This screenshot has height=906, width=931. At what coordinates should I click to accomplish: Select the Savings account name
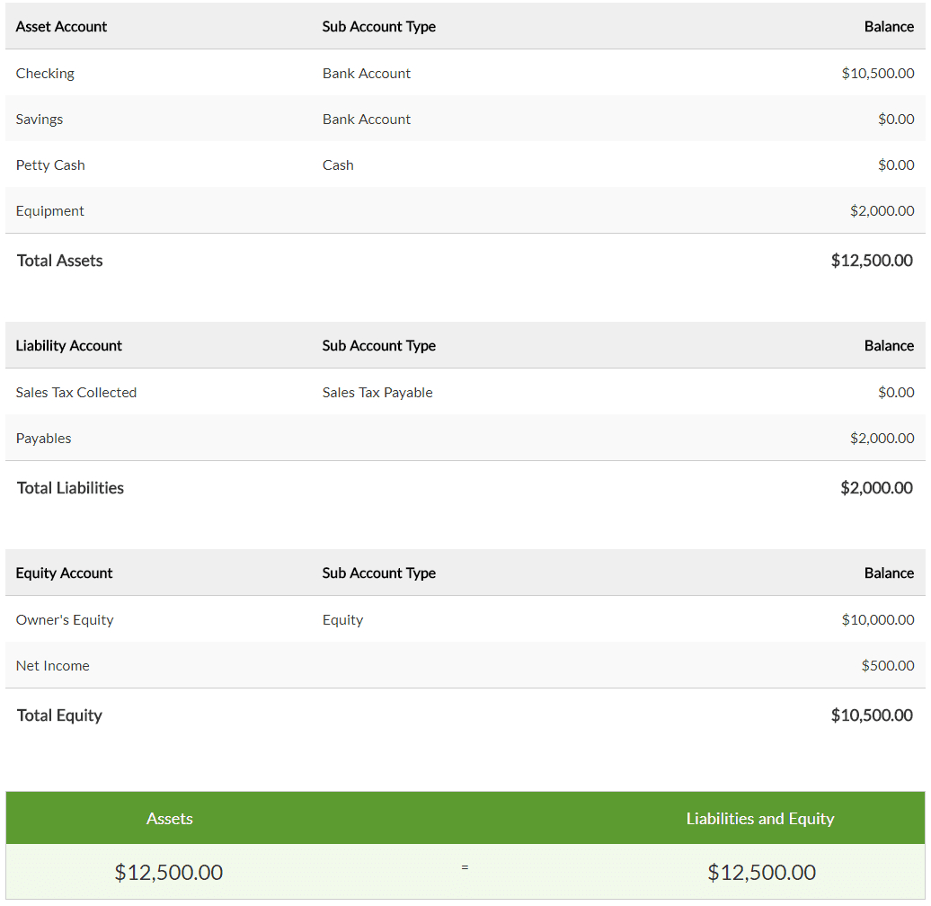tap(40, 120)
